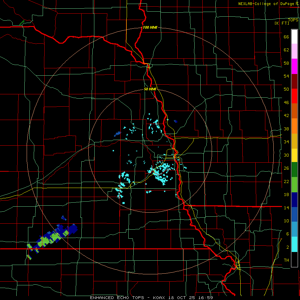The height and width of the screenshot is (300, 300).
Task: Click the light green legend swatch
Action: click(x=294, y=185)
